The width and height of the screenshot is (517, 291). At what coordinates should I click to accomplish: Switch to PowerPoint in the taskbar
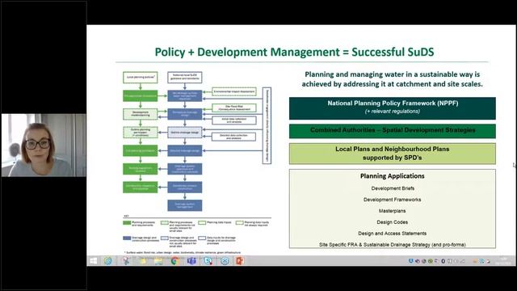(240, 261)
